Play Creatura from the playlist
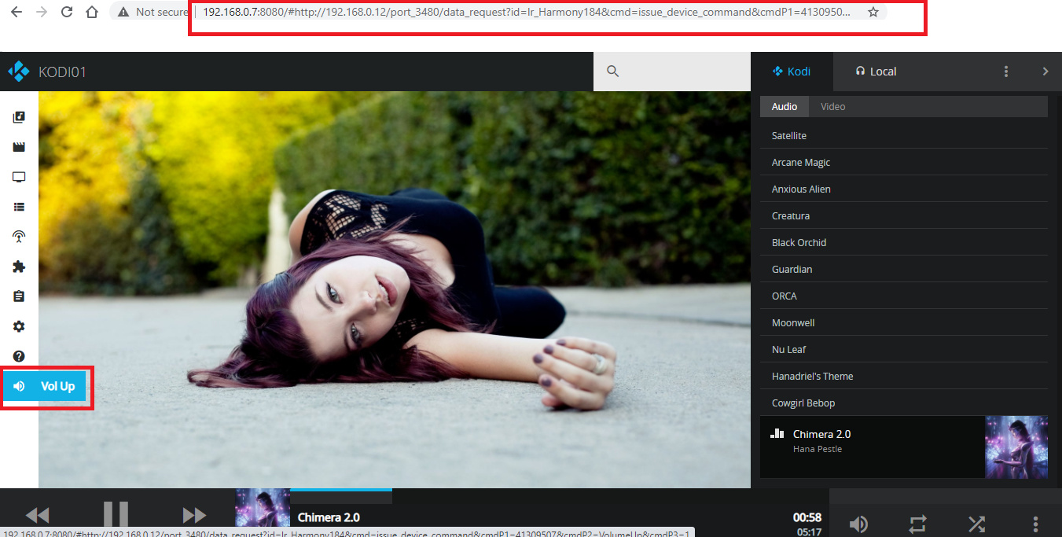Screen dimensions: 1062x537 click(x=904, y=216)
